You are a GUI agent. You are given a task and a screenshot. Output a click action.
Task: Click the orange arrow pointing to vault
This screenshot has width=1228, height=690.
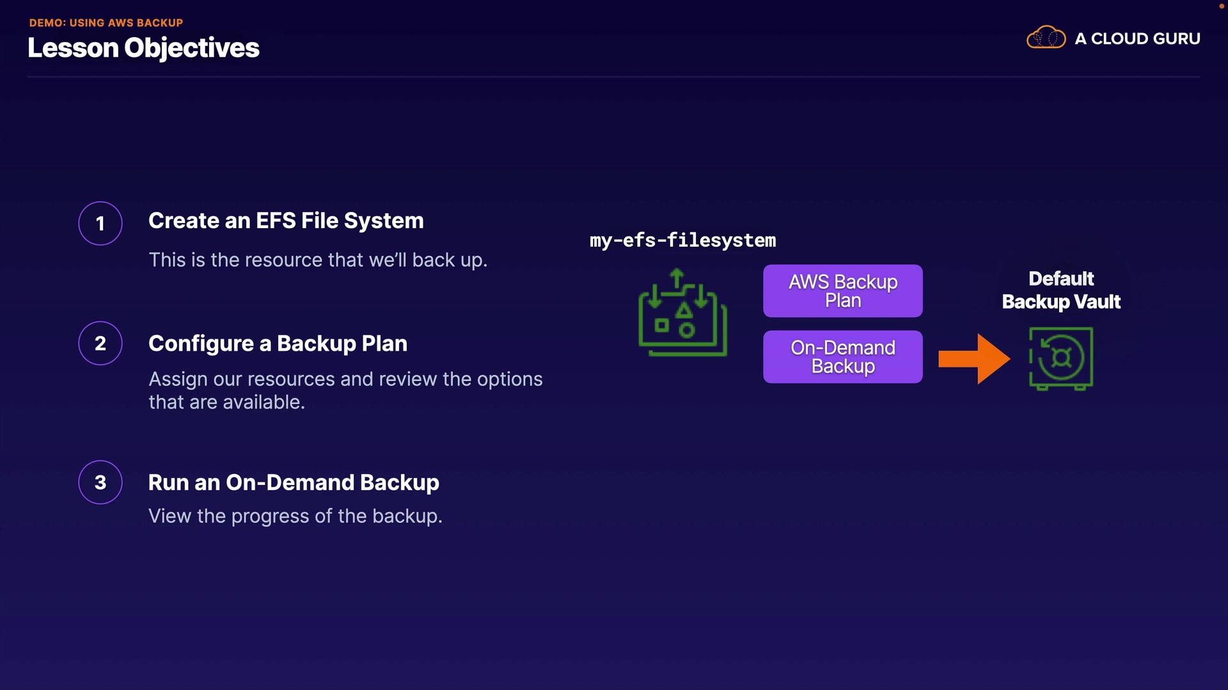[973, 358]
